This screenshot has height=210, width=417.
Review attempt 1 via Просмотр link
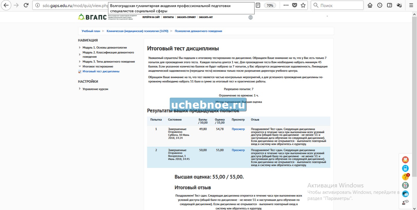coord(238,129)
